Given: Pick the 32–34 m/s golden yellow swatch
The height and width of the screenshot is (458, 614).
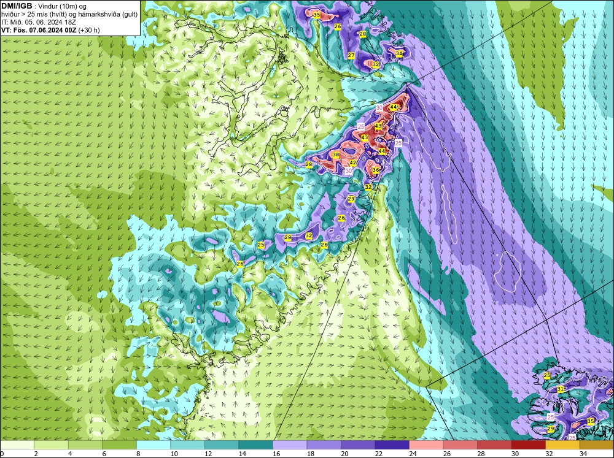Looking at the screenshot, I should click(562, 445).
